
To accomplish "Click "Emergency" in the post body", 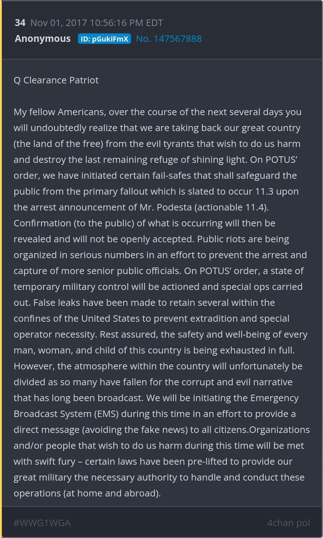I will (274, 398).
